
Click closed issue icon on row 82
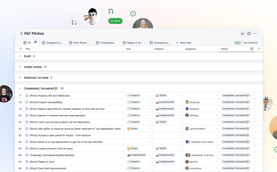[27, 129]
